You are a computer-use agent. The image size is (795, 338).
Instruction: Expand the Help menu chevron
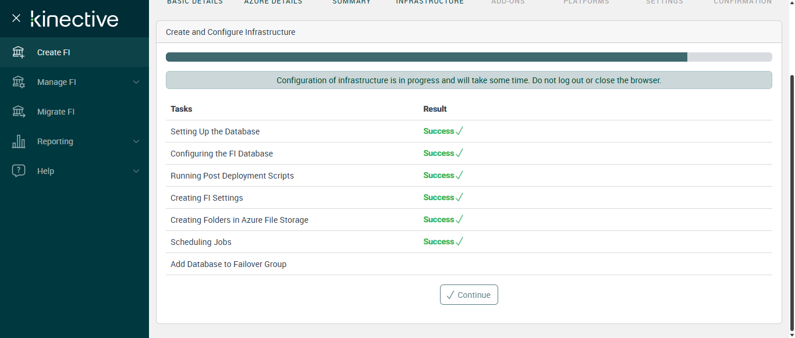point(136,171)
